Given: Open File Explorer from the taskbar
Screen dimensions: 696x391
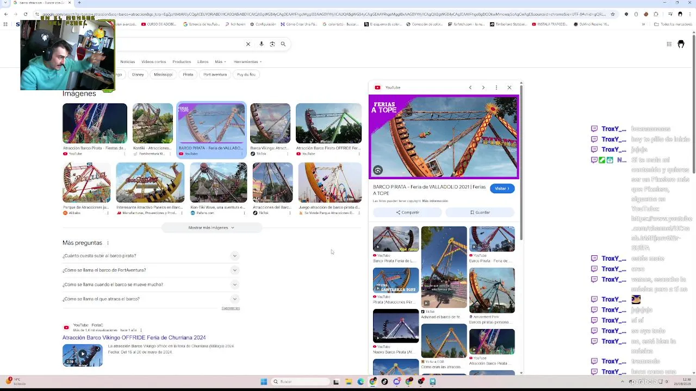Looking at the screenshot, I should click(x=349, y=382).
